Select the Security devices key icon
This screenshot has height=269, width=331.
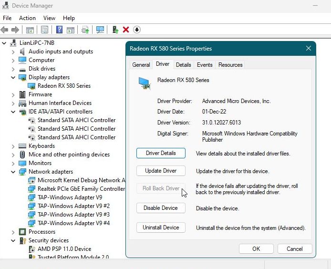22,240
